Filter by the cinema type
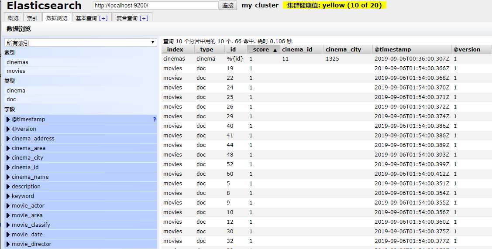Viewport: 492px width, 249px height. pos(81,90)
